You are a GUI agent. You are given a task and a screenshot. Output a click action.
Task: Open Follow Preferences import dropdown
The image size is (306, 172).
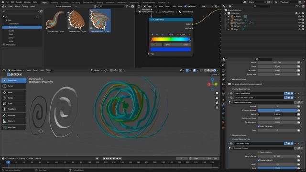coord(66,6)
